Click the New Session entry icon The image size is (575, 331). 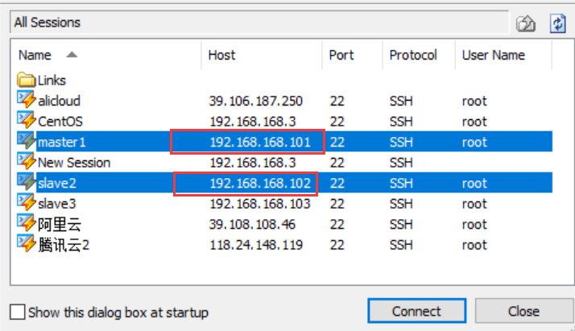26,161
